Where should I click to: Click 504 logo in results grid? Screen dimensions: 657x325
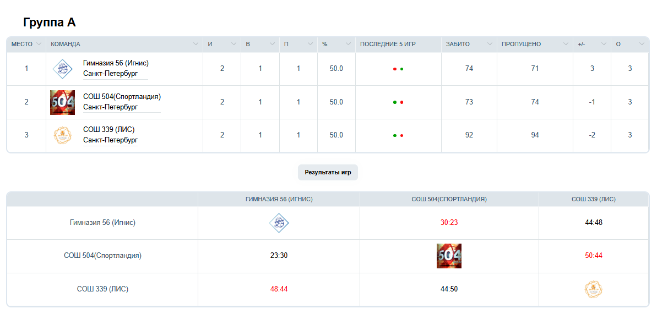click(x=449, y=256)
